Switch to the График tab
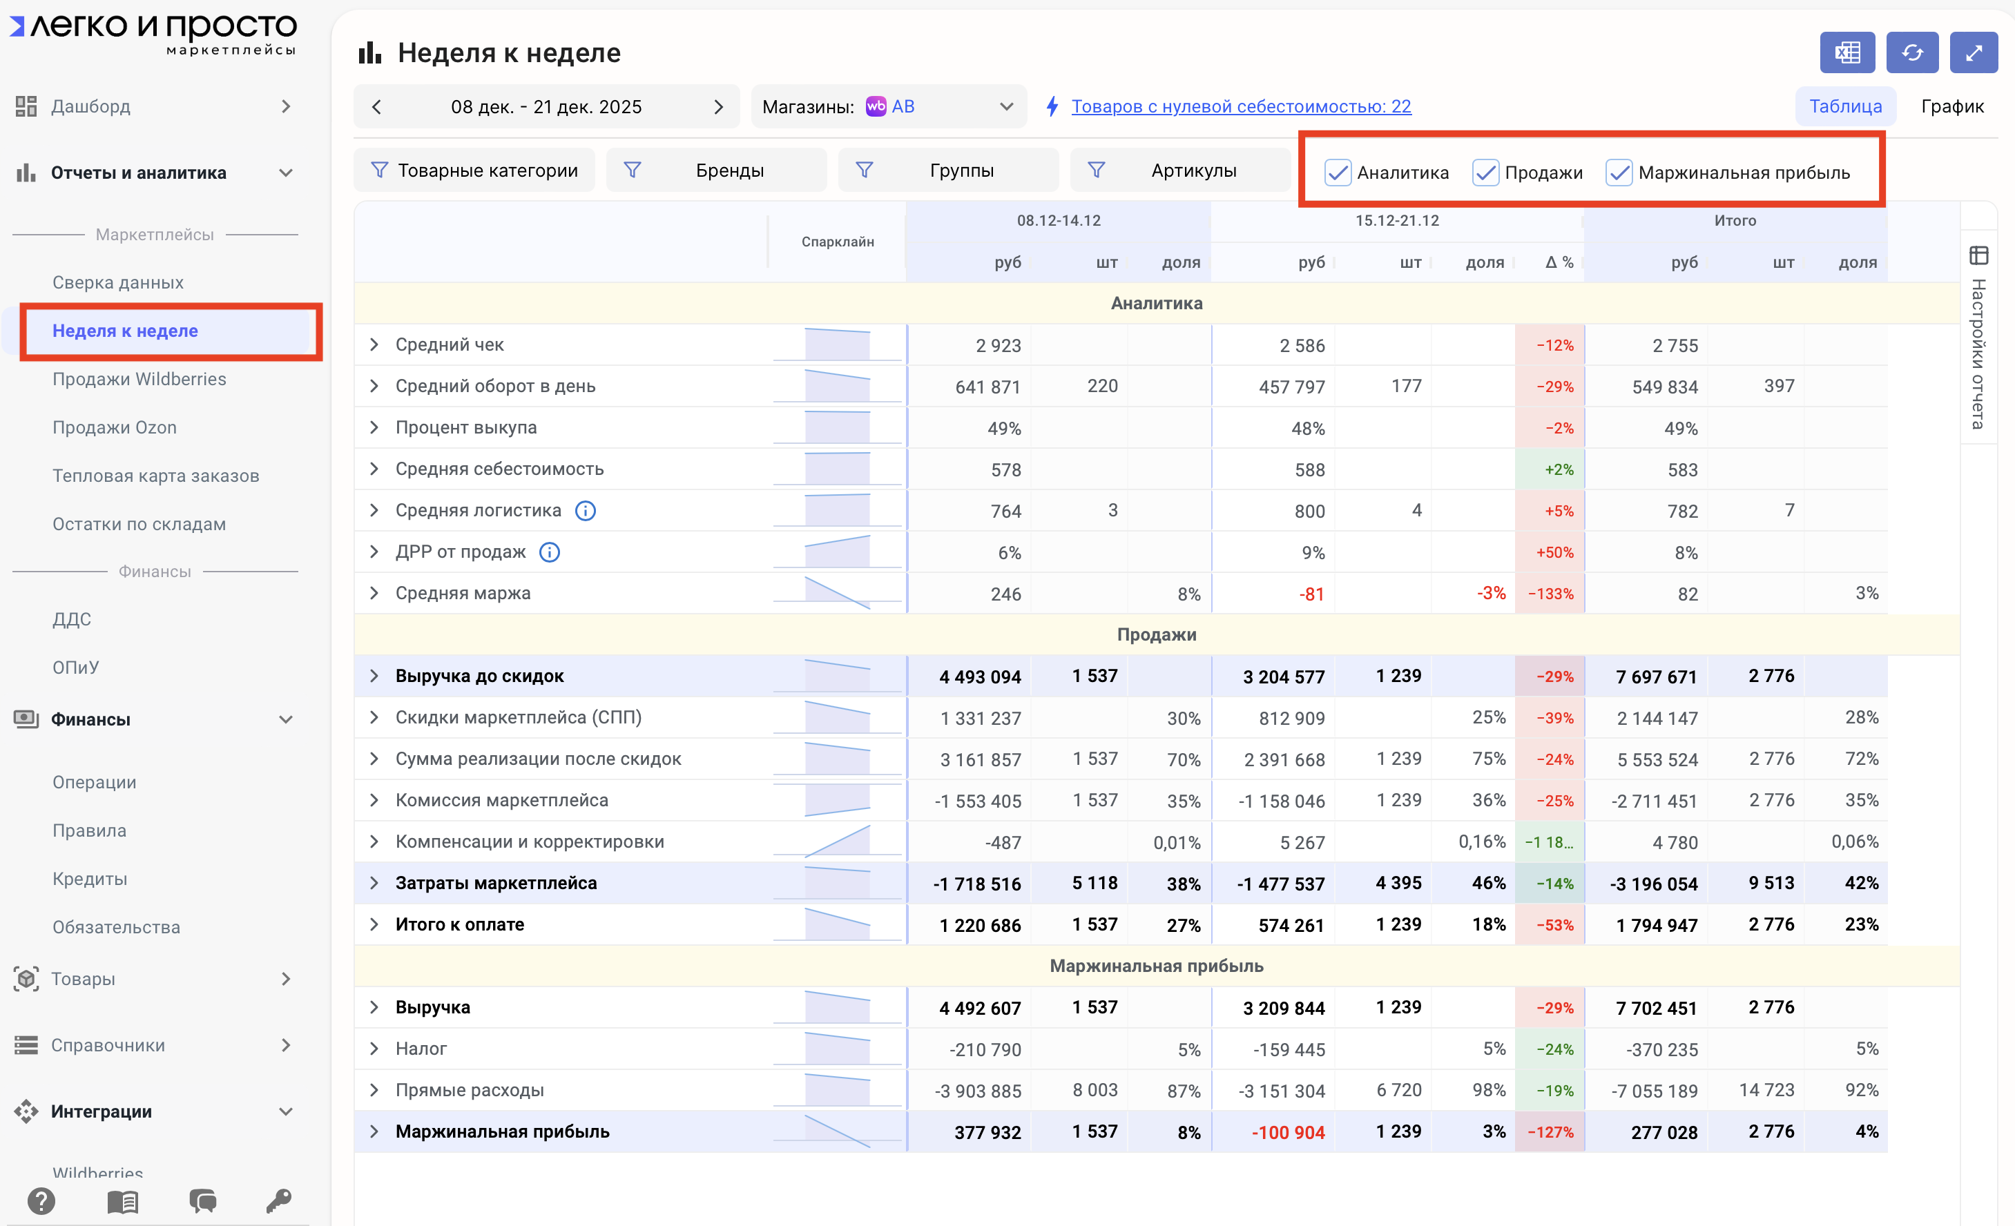 (1952, 106)
